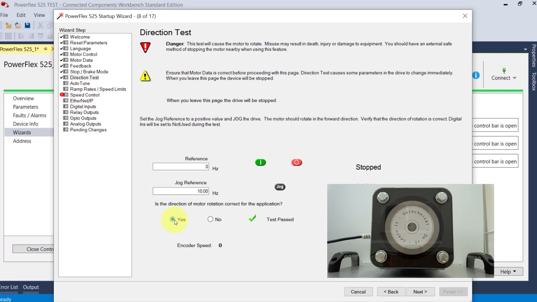The width and height of the screenshot is (537, 302).
Task: Open Faults / Alarms in left navigation
Action: pos(29,115)
